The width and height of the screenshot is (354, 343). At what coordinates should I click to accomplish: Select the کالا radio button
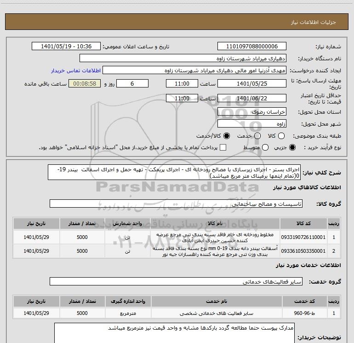[281, 136]
